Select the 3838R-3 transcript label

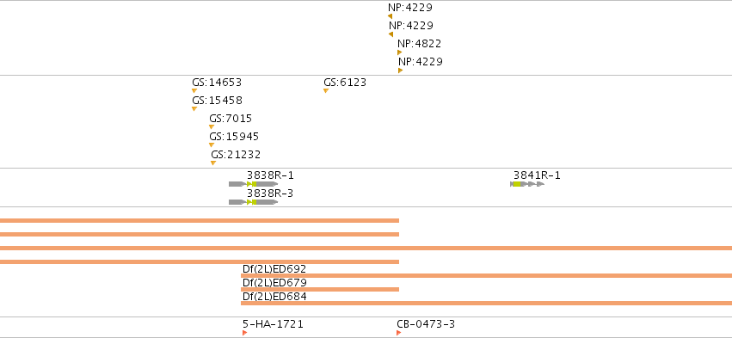[270, 194]
